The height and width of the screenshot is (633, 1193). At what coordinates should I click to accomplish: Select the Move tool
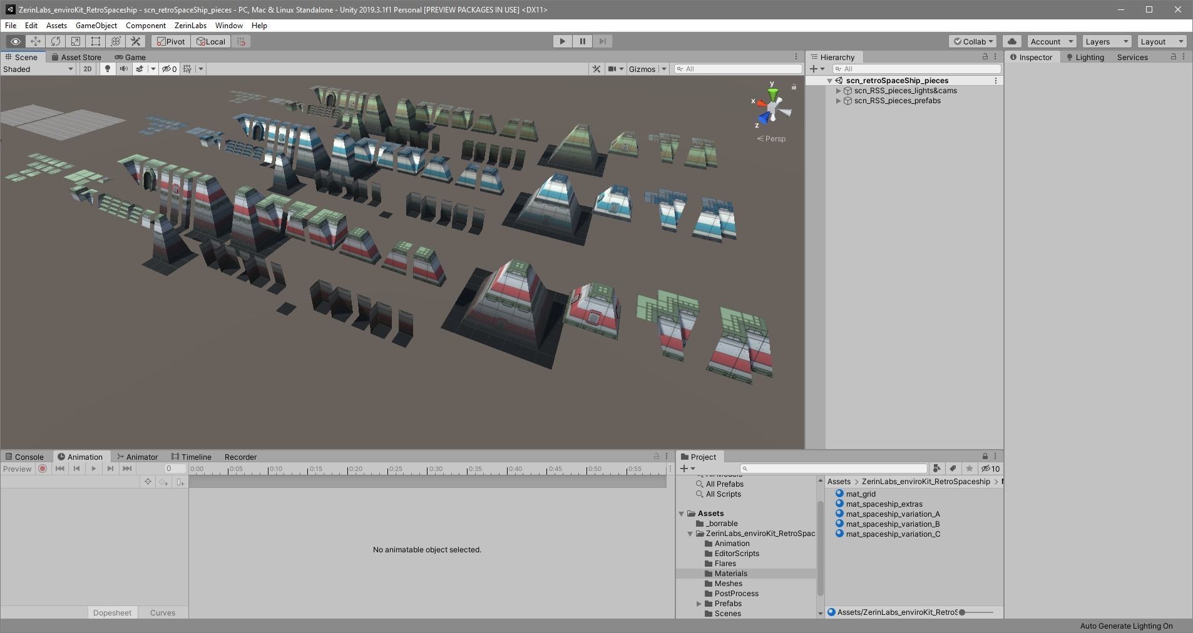tap(36, 41)
